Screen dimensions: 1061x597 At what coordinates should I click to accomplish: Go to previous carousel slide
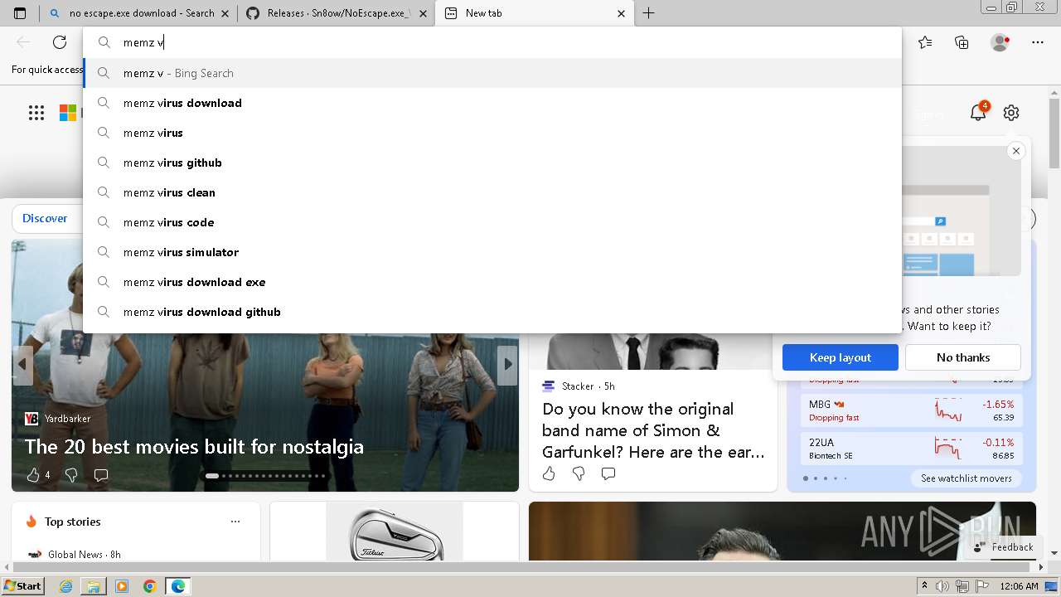point(22,364)
